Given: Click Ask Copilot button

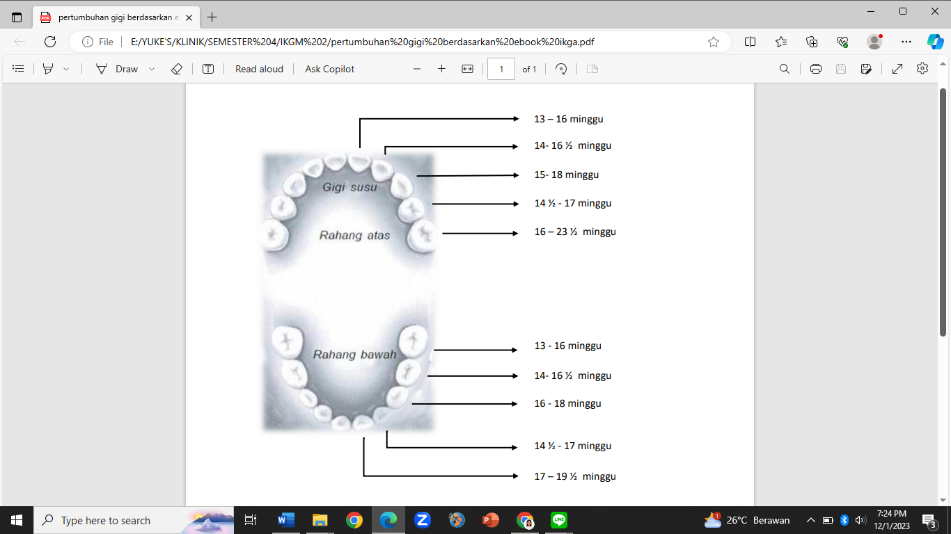Looking at the screenshot, I should point(329,69).
